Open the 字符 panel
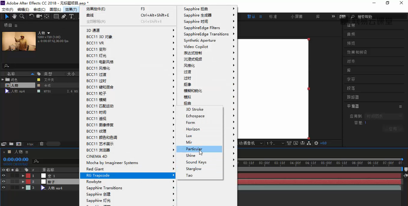 pyautogui.click(x=351, y=79)
